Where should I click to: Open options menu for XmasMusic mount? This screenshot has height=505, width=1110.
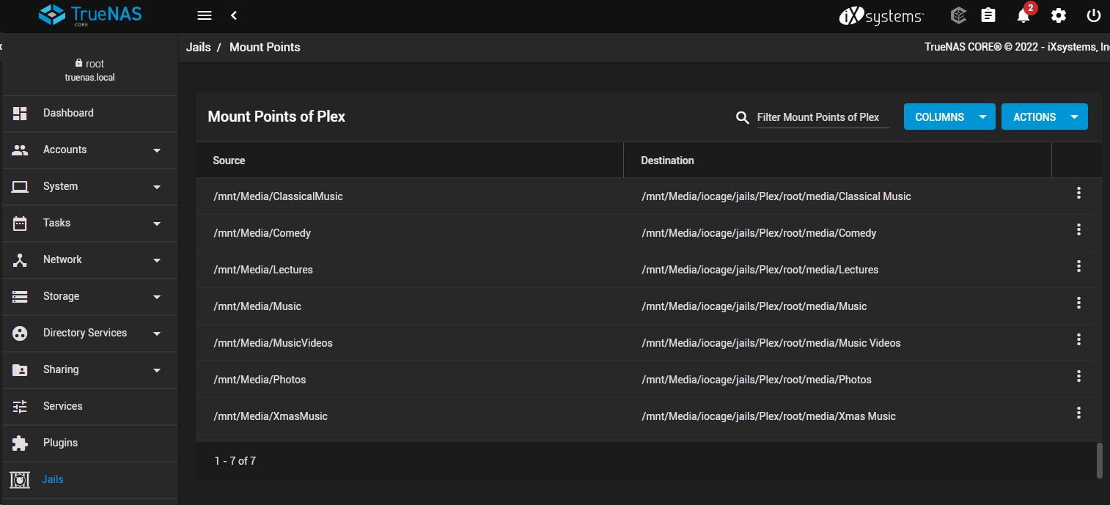1078,413
